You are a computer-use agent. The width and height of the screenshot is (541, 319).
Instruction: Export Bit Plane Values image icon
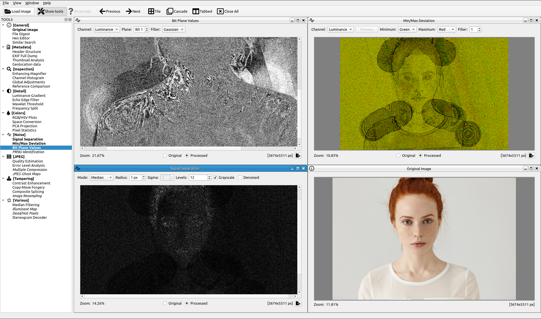(x=298, y=155)
